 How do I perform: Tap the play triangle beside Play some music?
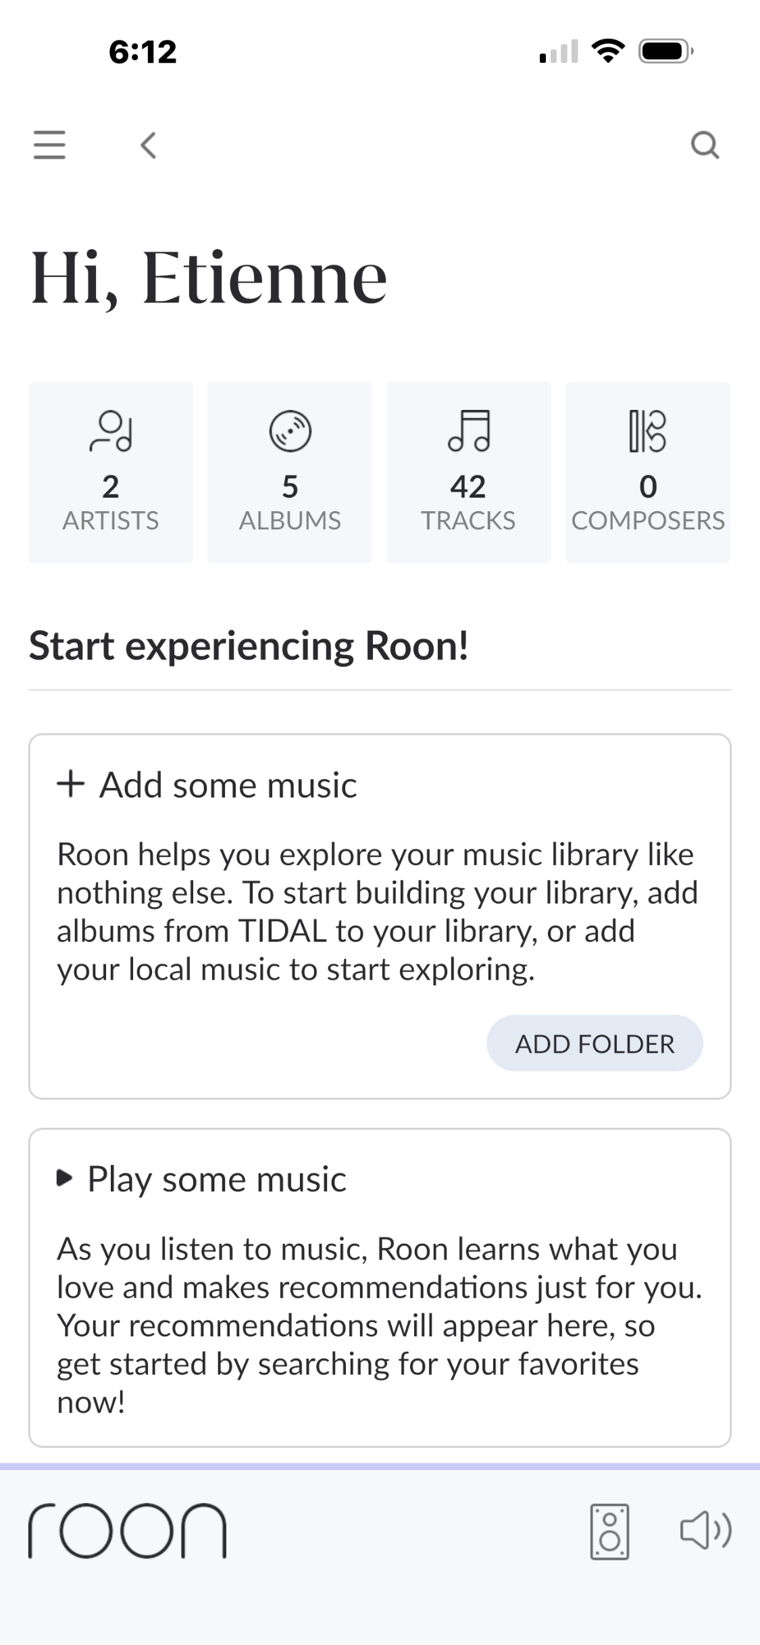tap(65, 1179)
